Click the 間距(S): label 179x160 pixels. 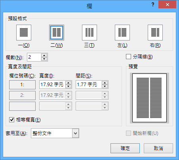tap(84, 76)
